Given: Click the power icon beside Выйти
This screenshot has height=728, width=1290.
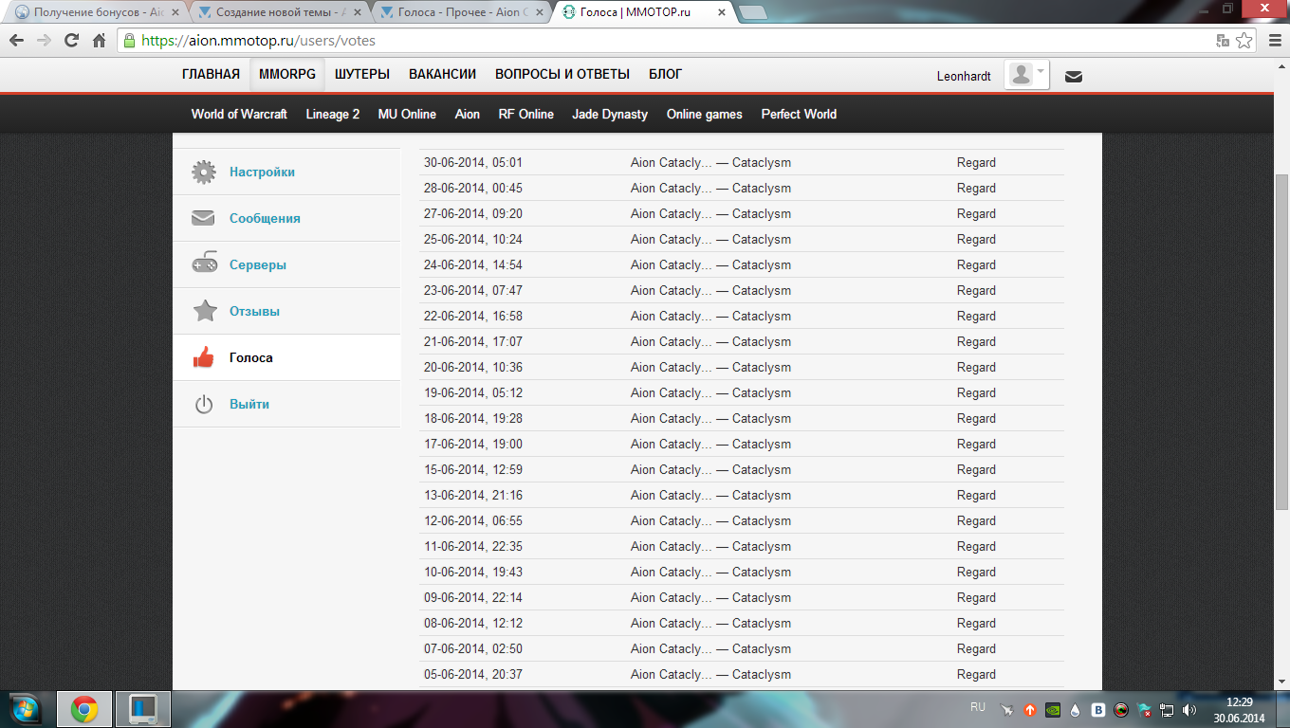Looking at the screenshot, I should point(204,405).
